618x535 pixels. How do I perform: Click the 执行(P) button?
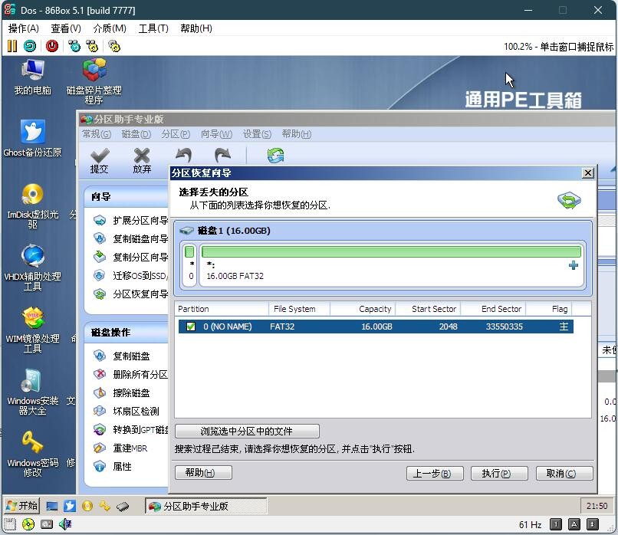499,474
